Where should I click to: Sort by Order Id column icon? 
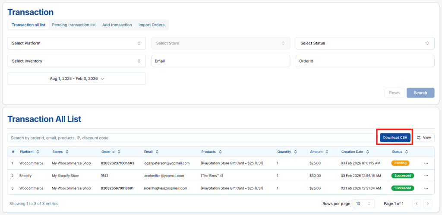119,152
